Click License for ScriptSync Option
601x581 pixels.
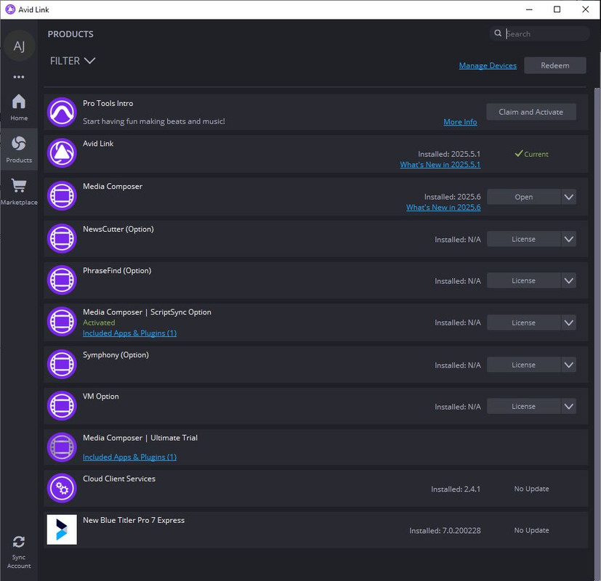coord(523,323)
